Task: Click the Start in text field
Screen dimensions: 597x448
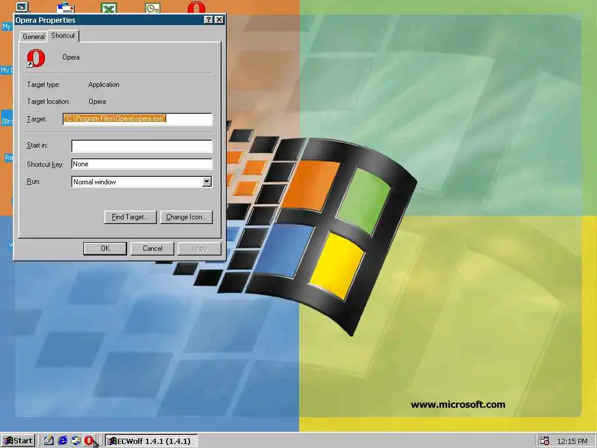Action: [x=142, y=146]
